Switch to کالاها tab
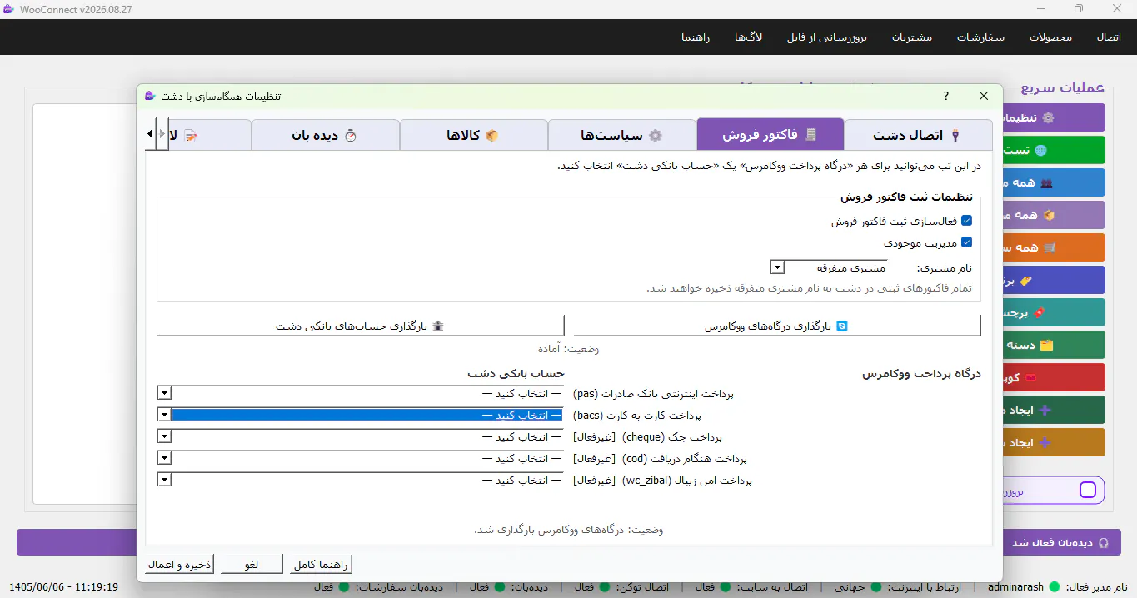The image size is (1137, 598). pyautogui.click(x=473, y=135)
